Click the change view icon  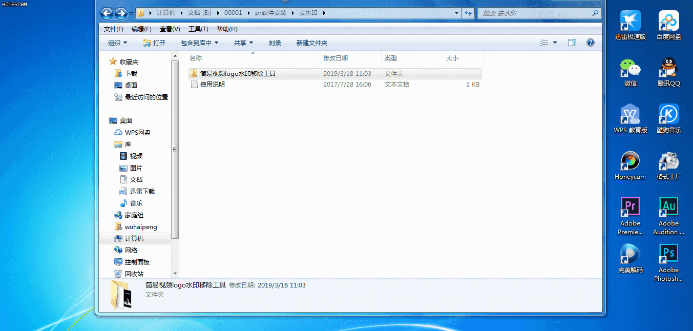click(544, 43)
